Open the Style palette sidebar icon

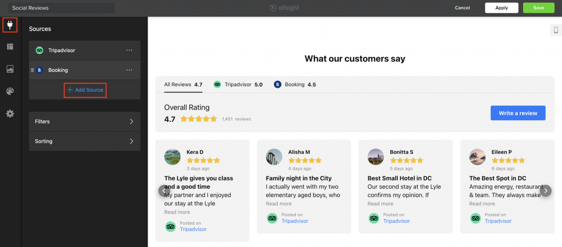(10, 92)
